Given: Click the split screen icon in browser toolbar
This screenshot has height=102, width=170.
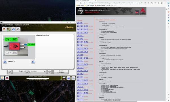Looking at the screenshot, I should tap(148, 3).
